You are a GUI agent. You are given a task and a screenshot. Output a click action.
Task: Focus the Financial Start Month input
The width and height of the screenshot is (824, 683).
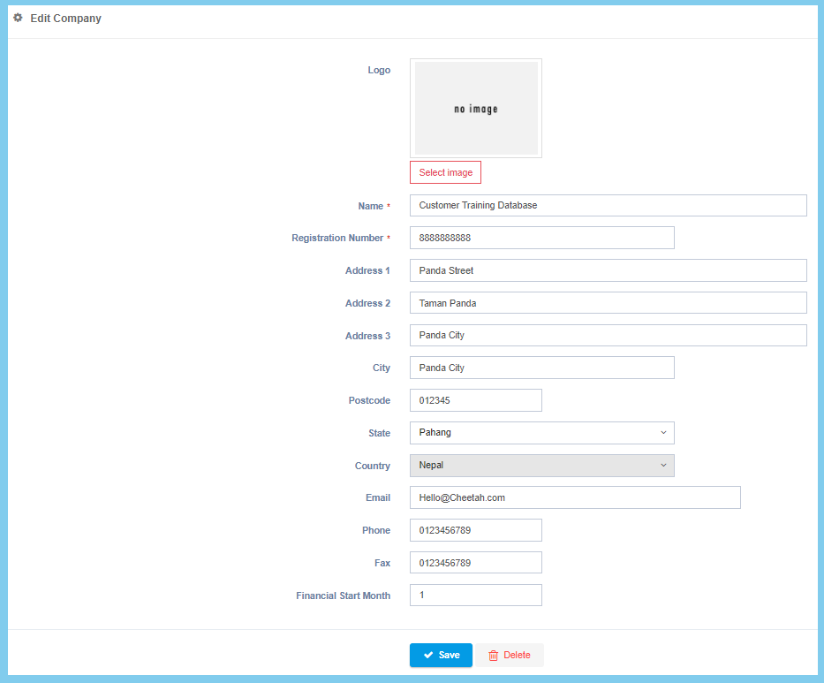[475, 596]
